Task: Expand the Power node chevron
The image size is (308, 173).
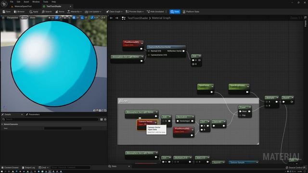Action: (x=250, y=107)
